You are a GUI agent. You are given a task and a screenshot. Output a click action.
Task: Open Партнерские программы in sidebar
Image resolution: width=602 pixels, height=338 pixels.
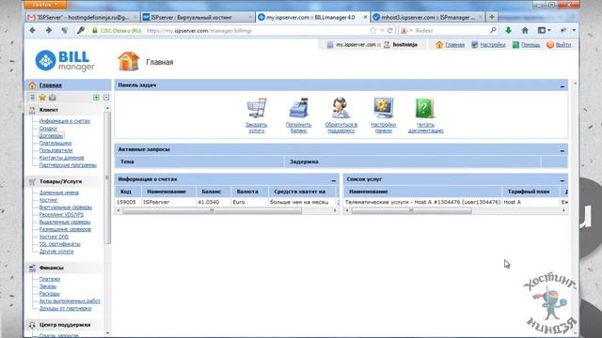tap(68, 165)
